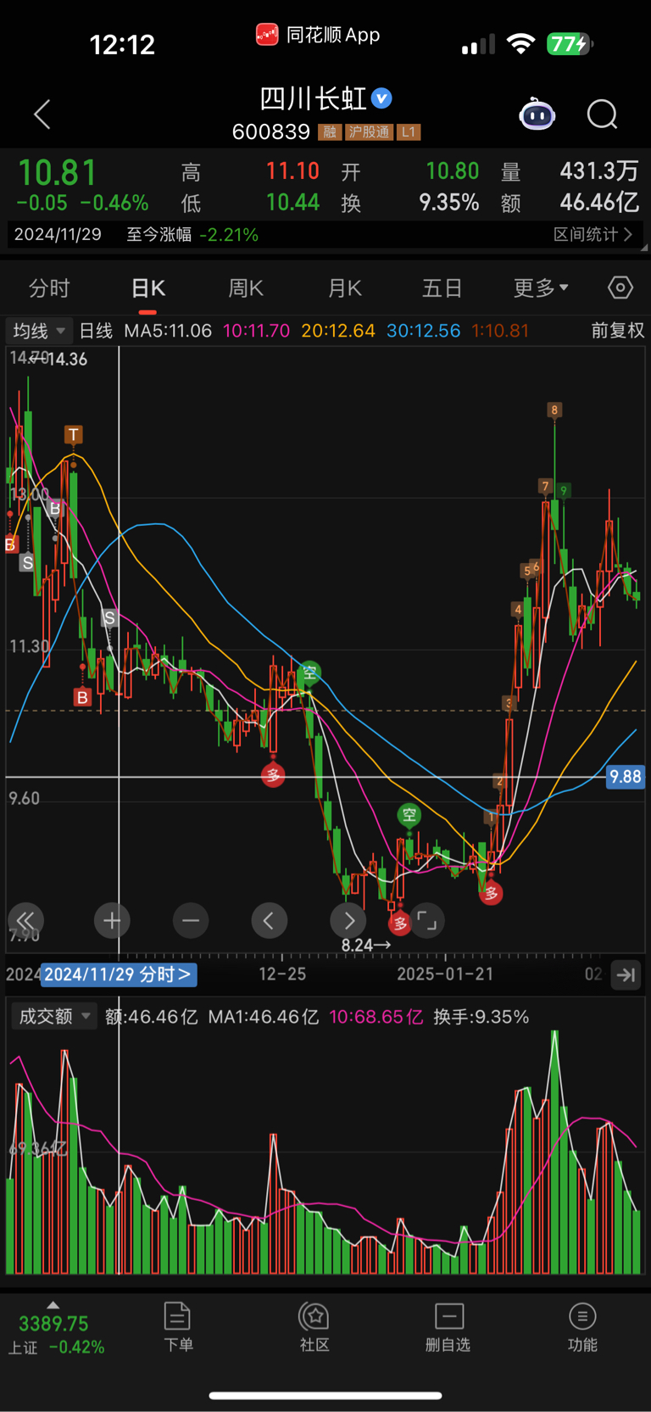Tap turnover rate 9.35% in header
Image resolution: width=651 pixels, height=1412 pixels.
pos(449,203)
